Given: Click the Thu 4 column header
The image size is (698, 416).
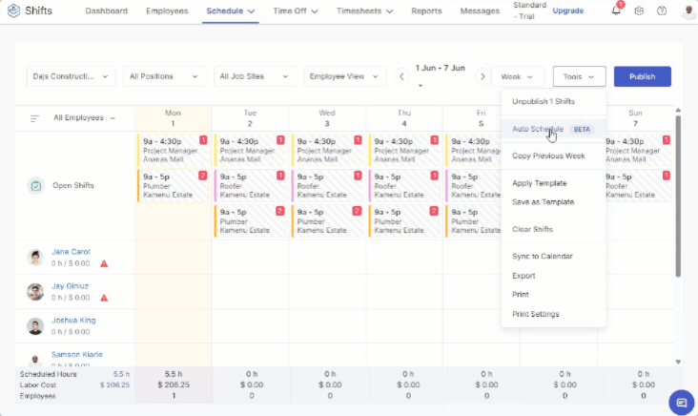Looking at the screenshot, I should point(404,118).
